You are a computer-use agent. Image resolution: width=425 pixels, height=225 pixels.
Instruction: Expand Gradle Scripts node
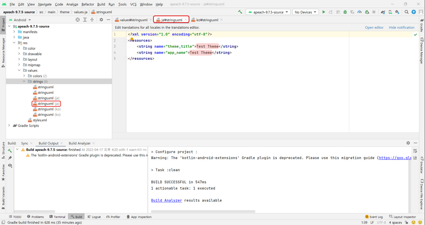pyautogui.click(x=9, y=126)
